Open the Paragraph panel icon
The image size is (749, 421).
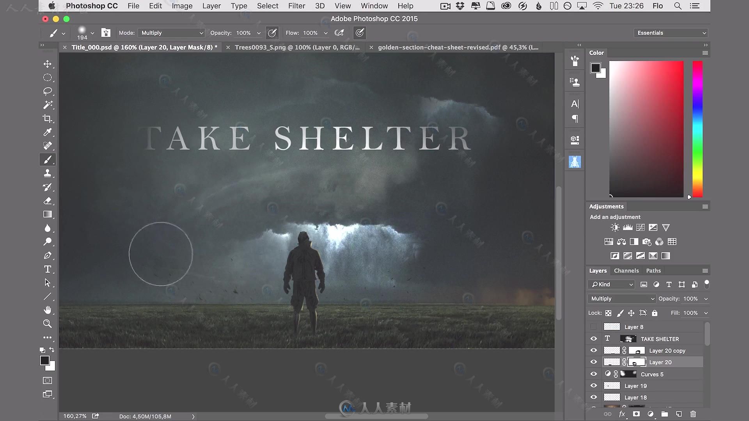(x=575, y=119)
